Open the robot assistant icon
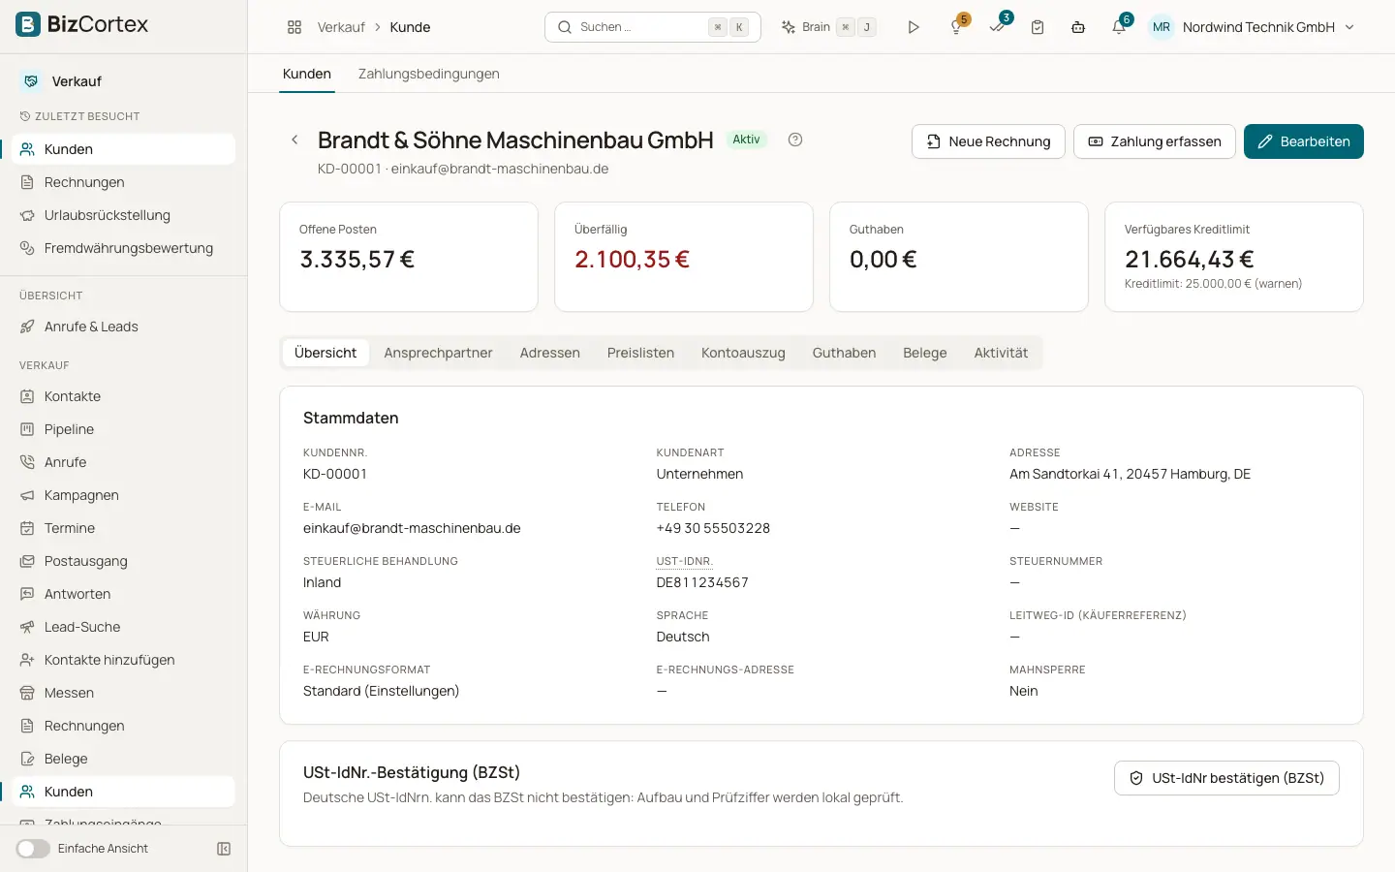Viewport: 1395px width, 872px height. pos(1078,27)
